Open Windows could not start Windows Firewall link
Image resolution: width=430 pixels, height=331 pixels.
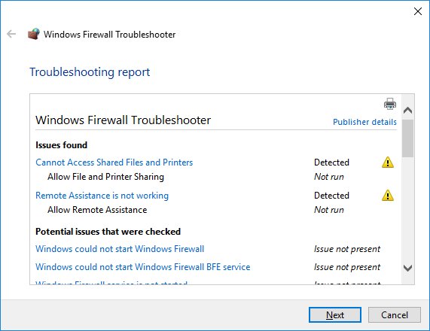(x=120, y=249)
